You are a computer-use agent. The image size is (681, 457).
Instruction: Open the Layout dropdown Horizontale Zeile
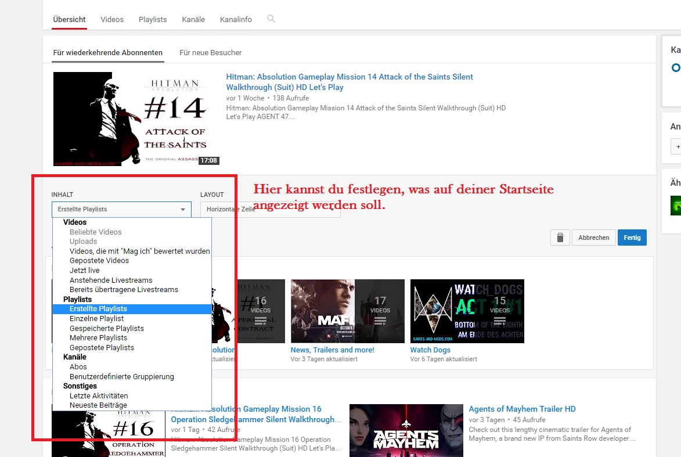tap(269, 209)
